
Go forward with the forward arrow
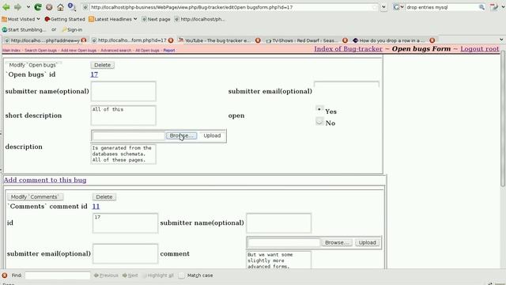(x=17, y=7)
